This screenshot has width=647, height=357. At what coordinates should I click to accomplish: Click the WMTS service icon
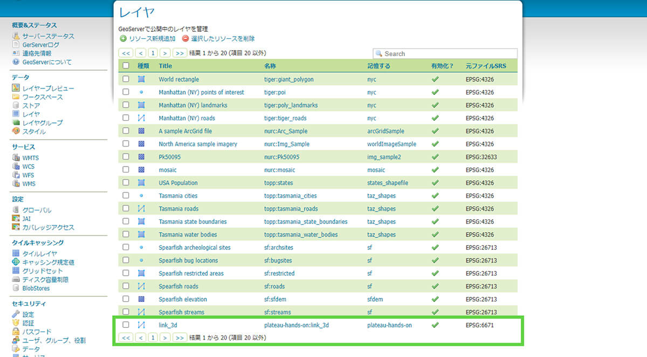click(x=16, y=157)
